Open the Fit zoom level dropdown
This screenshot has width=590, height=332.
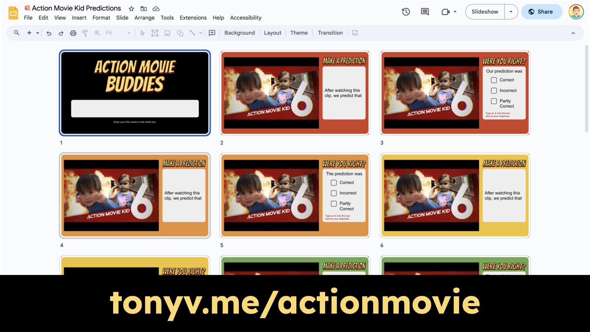(x=118, y=33)
